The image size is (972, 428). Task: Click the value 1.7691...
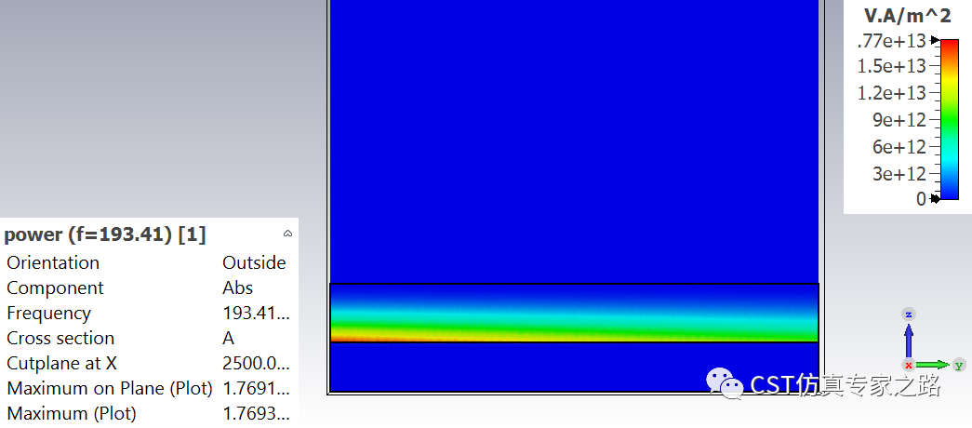[256, 389]
